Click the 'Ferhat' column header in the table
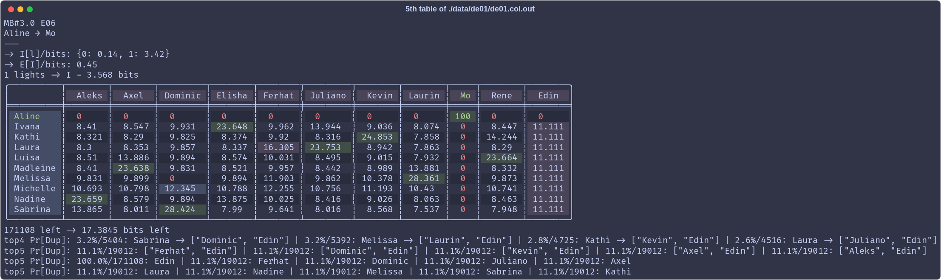Image resolution: width=941 pixels, height=280 pixels. [279, 95]
